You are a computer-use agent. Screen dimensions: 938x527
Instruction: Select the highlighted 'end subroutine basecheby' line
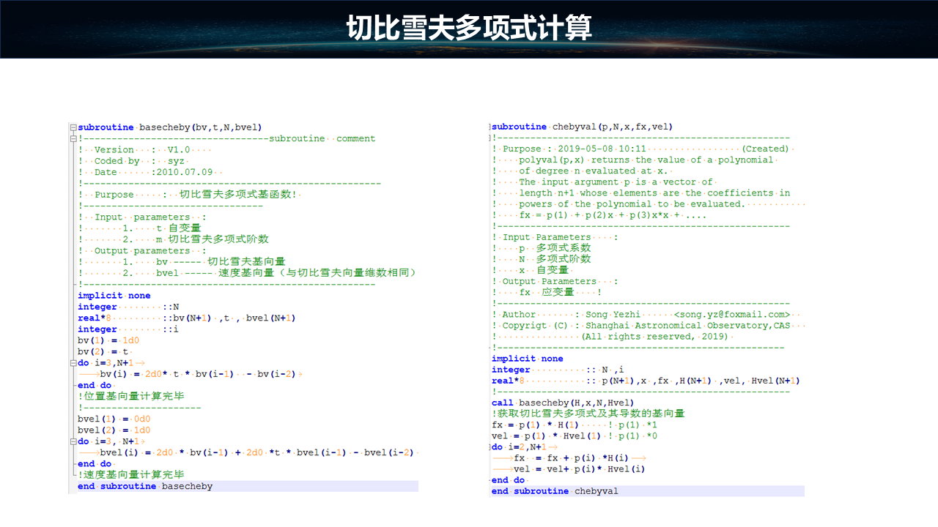(145, 486)
